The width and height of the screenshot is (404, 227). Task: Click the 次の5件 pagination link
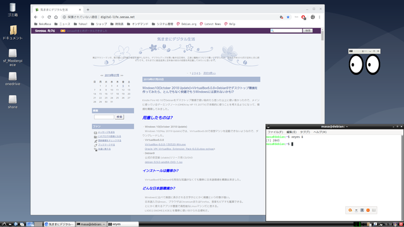coord(209,73)
